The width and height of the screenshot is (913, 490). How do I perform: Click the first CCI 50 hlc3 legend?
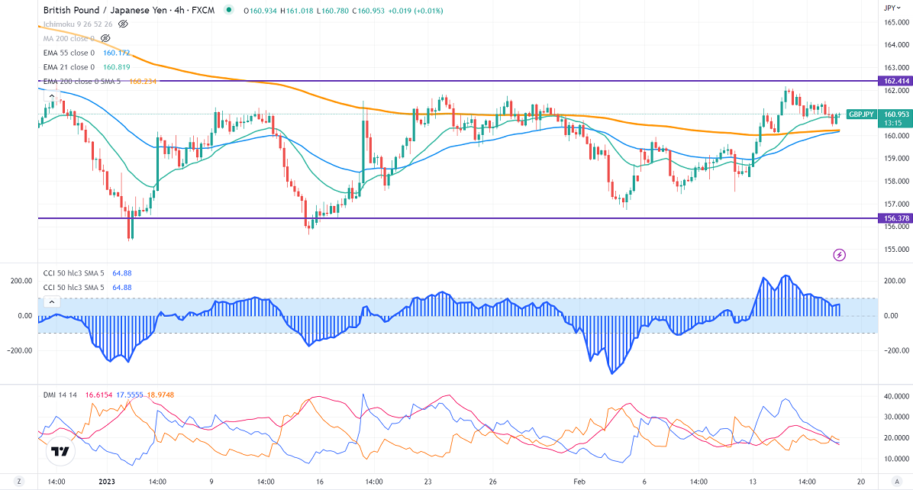coord(73,273)
